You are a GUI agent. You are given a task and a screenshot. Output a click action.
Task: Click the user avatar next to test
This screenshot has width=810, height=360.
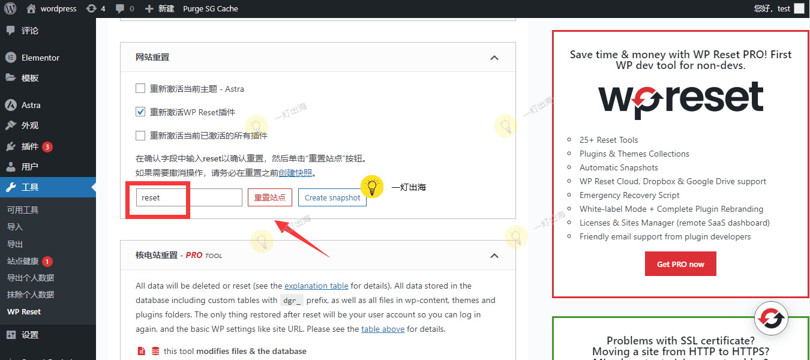pyautogui.click(x=799, y=8)
